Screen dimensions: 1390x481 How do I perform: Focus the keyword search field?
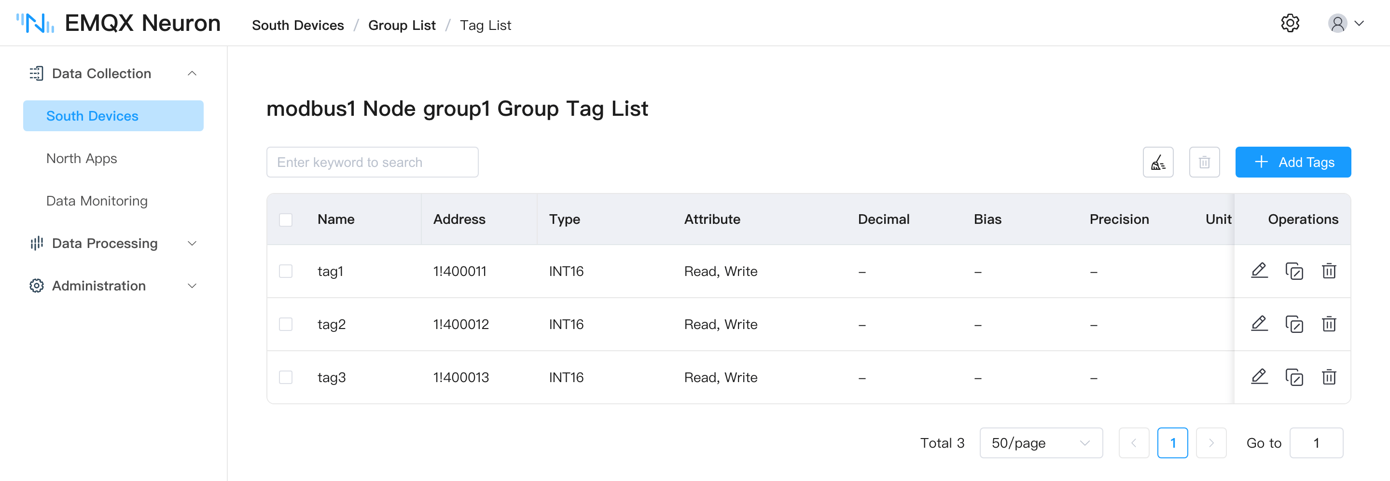click(372, 162)
